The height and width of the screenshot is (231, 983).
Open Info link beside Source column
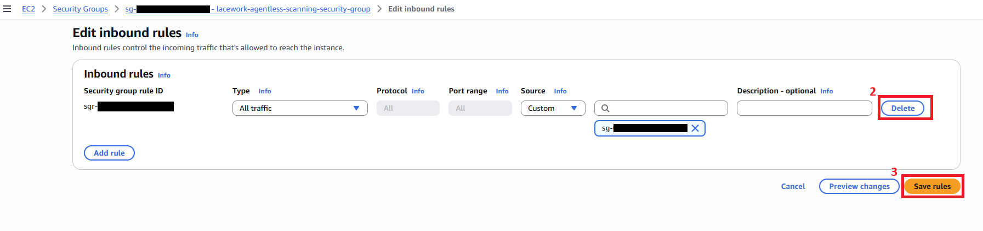tap(560, 91)
